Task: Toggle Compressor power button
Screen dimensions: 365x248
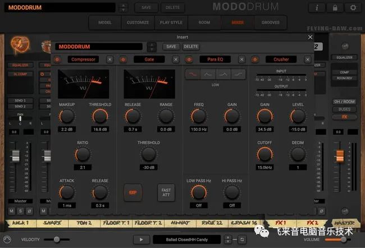Action: pos(57,59)
